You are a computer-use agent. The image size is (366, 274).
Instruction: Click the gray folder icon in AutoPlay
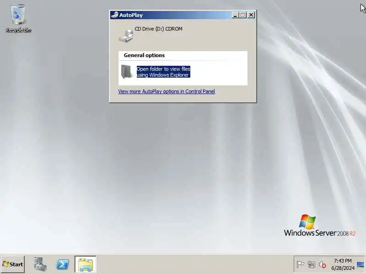[127, 71]
